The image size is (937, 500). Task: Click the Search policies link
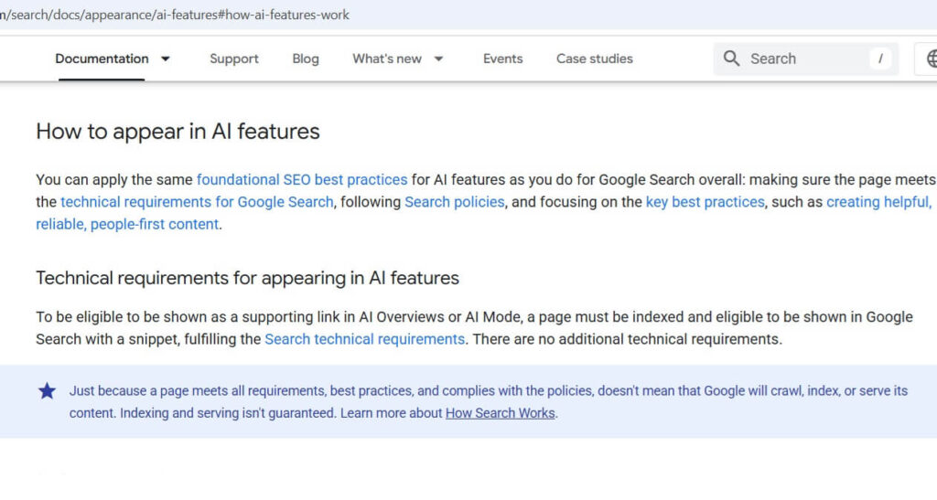point(454,202)
